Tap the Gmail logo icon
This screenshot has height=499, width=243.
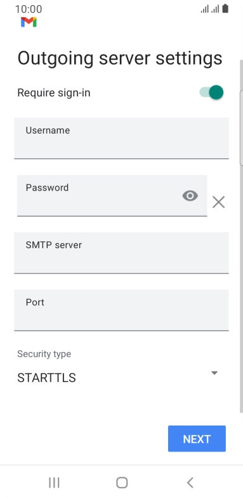coord(29,22)
